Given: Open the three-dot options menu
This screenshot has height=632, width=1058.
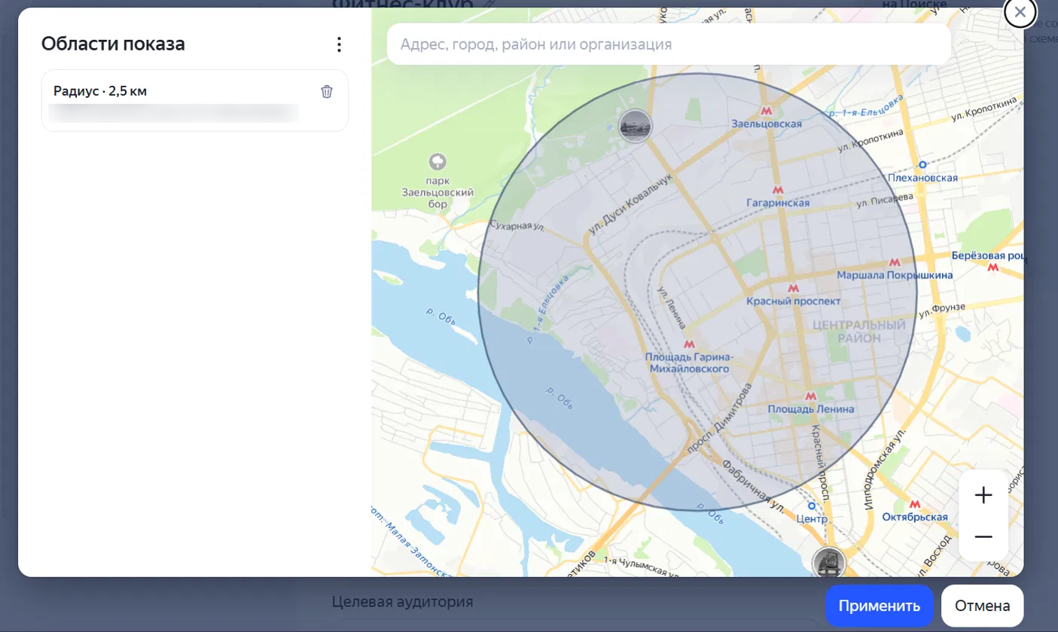Looking at the screenshot, I should click(339, 44).
